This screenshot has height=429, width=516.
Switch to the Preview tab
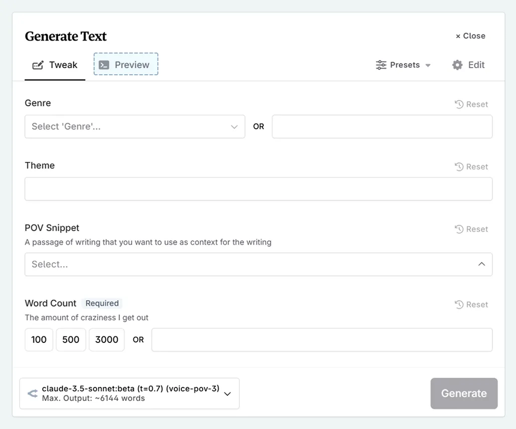pos(126,64)
